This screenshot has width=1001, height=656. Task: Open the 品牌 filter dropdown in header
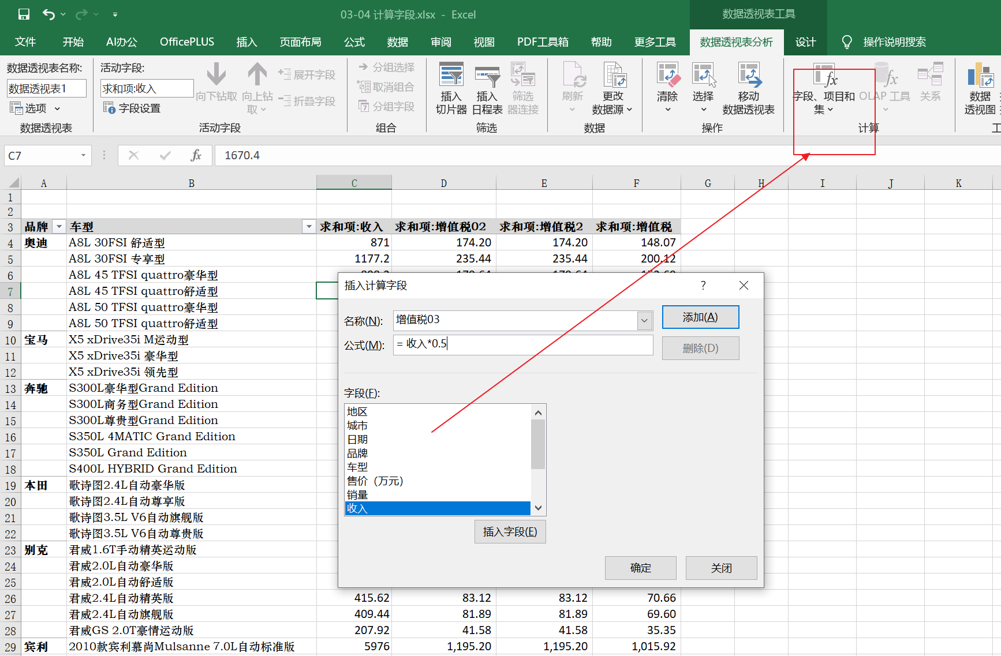click(59, 227)
